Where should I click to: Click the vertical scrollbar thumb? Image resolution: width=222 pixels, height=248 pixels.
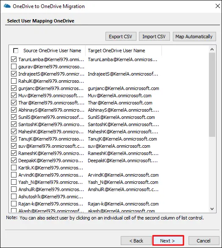pyautogui.click(x=212, y=95)
